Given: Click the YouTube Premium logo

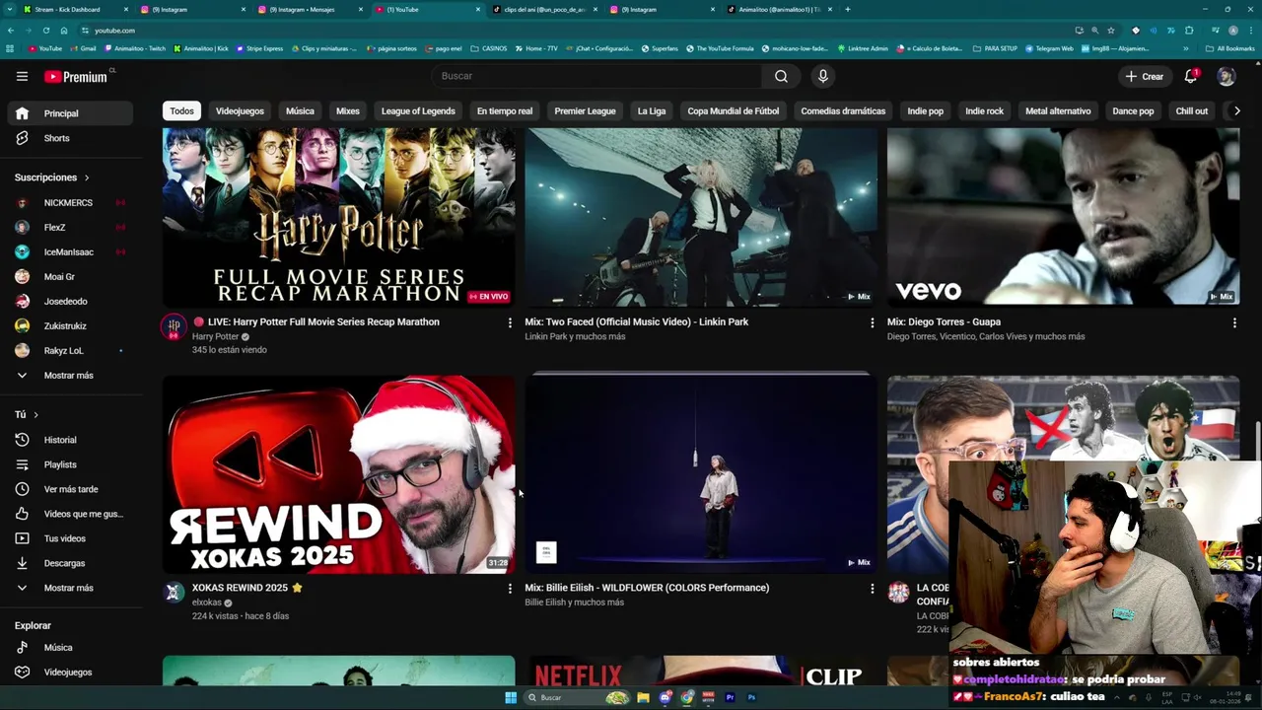Looking at the screenshot, I should coord(78,76).
